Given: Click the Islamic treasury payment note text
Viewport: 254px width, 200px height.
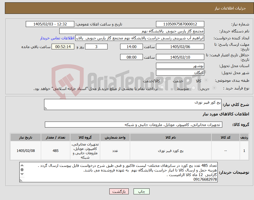Looking at the screenshot, I should pyautogui.click(x=95, y=89).
